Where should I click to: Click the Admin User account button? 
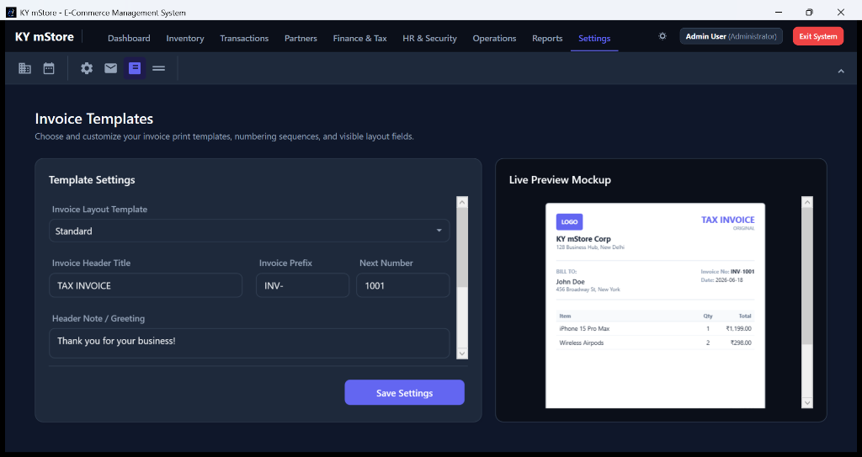(x=732, y=36)
